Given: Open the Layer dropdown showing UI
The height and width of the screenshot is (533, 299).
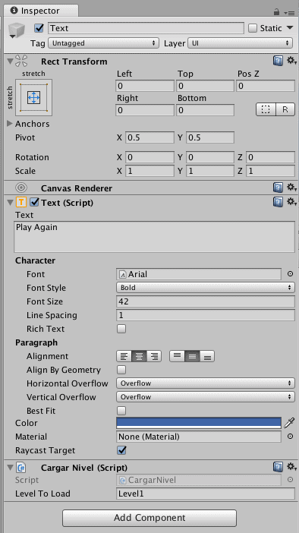Looking at the screenshot, I should (x=240, y=43).
